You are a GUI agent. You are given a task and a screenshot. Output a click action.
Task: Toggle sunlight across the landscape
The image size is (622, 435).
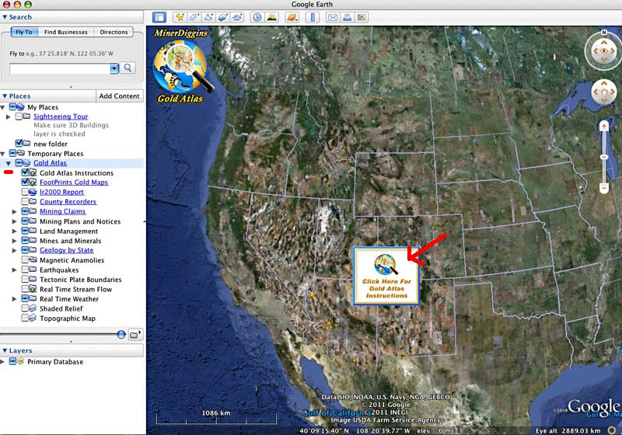pos(271,17)
